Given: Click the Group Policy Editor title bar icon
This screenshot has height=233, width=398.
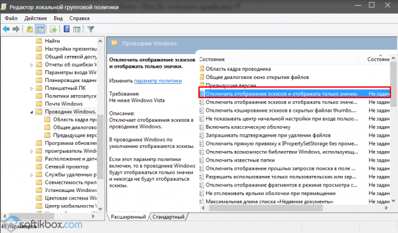Looking at the screenshot, I should point(4,7).
